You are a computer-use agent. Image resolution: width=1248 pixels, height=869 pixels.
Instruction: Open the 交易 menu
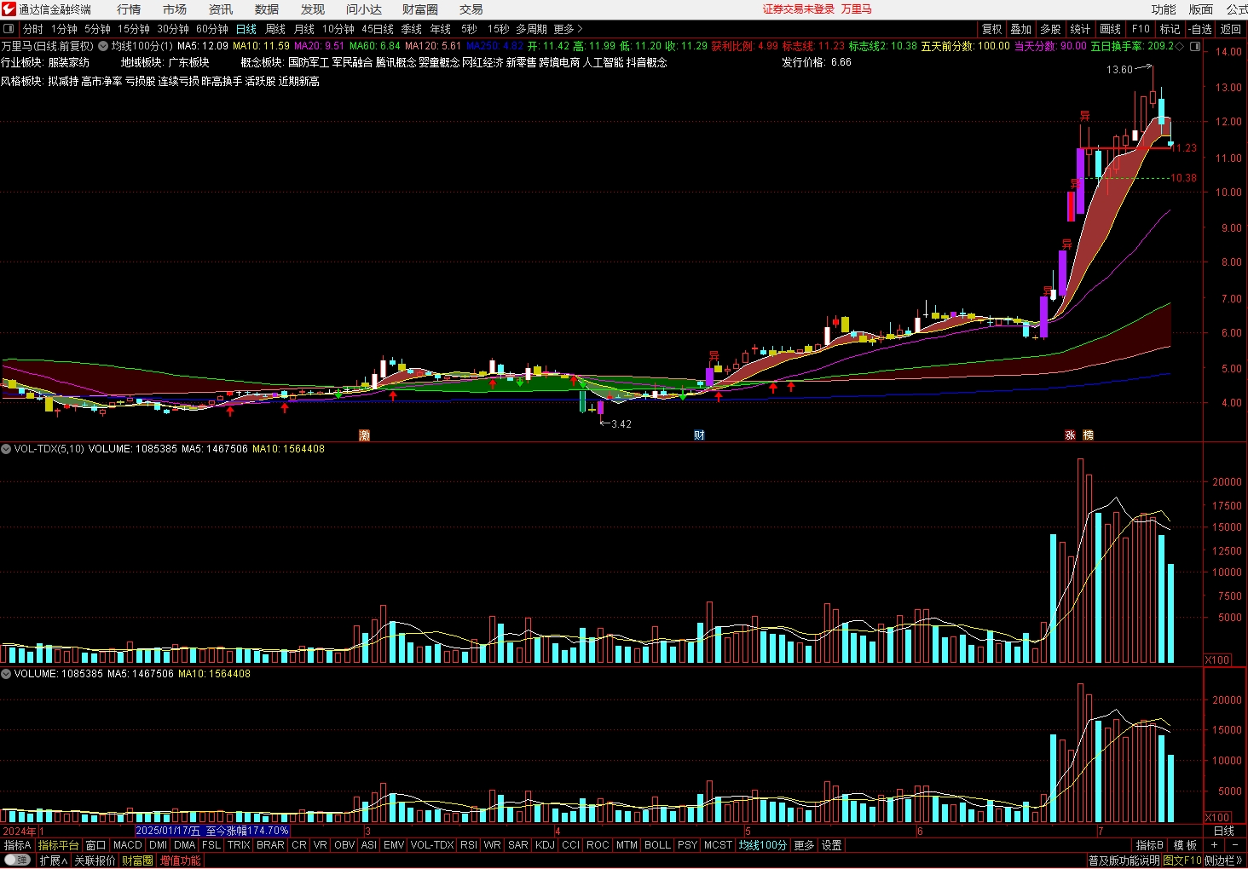click(x=471, y=9)
